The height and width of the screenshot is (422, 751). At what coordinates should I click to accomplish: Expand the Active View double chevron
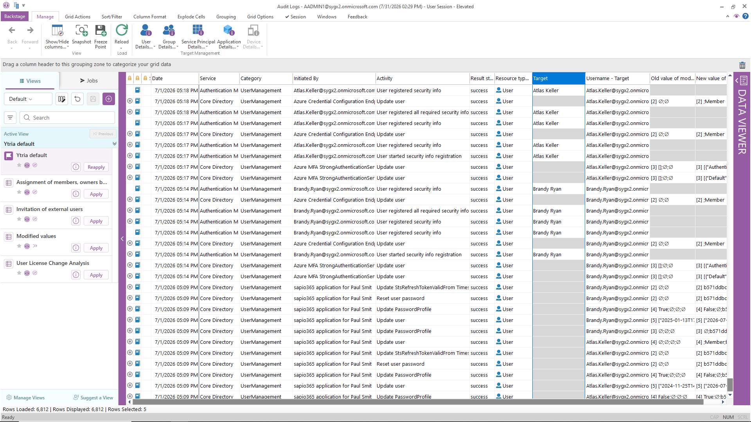tap(115, 144)
